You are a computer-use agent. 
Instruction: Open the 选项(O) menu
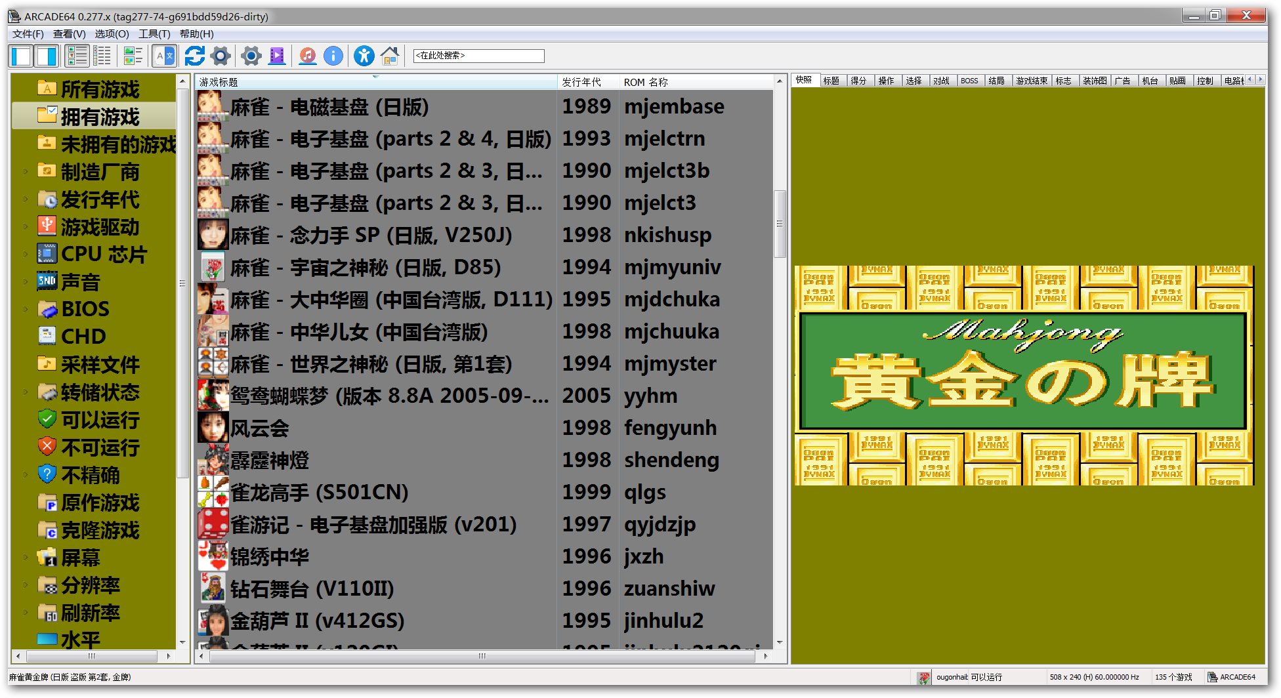112,34
